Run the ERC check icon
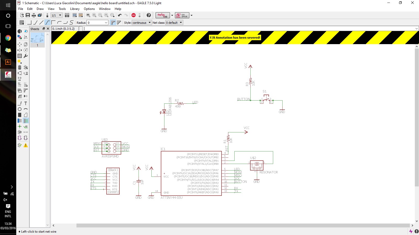The image size is (419, 235). point(20,145)
